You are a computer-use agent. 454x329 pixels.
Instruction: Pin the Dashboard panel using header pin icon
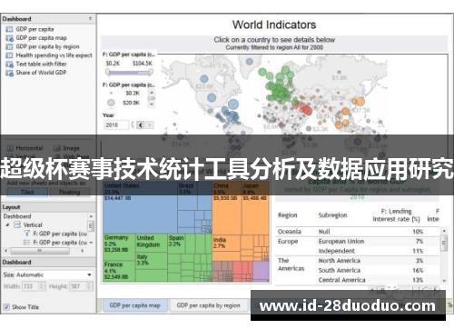click(90, 18)
